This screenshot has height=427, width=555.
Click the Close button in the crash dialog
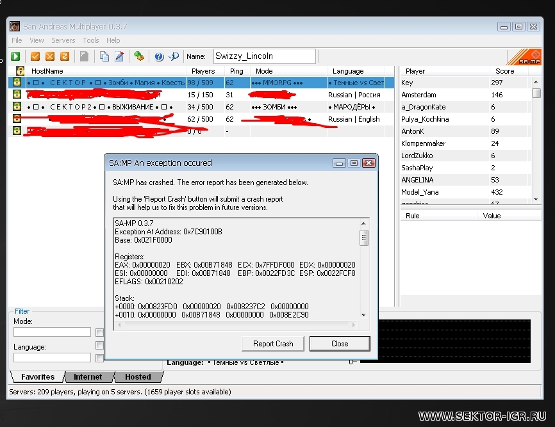pyautogui.click(x=340, y=344)
